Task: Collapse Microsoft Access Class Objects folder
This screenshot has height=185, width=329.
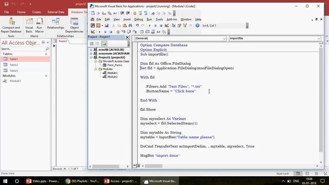Action: tap(96, 61)
